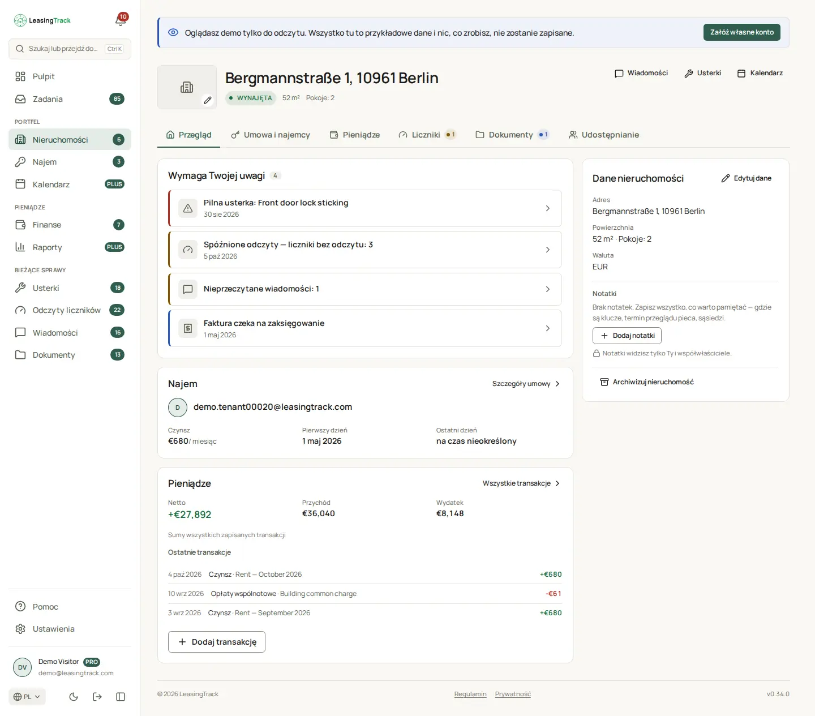The width and height of the screenshot is (815, 716).
Task: Switch to the Pieniądze tab
Action: click(x=355, y=135)
